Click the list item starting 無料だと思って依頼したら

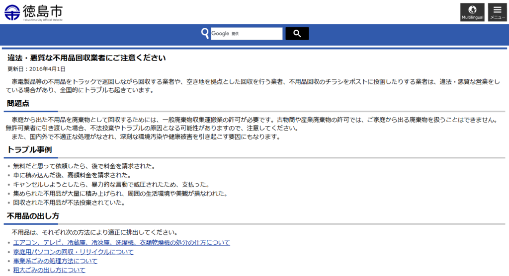85,166
